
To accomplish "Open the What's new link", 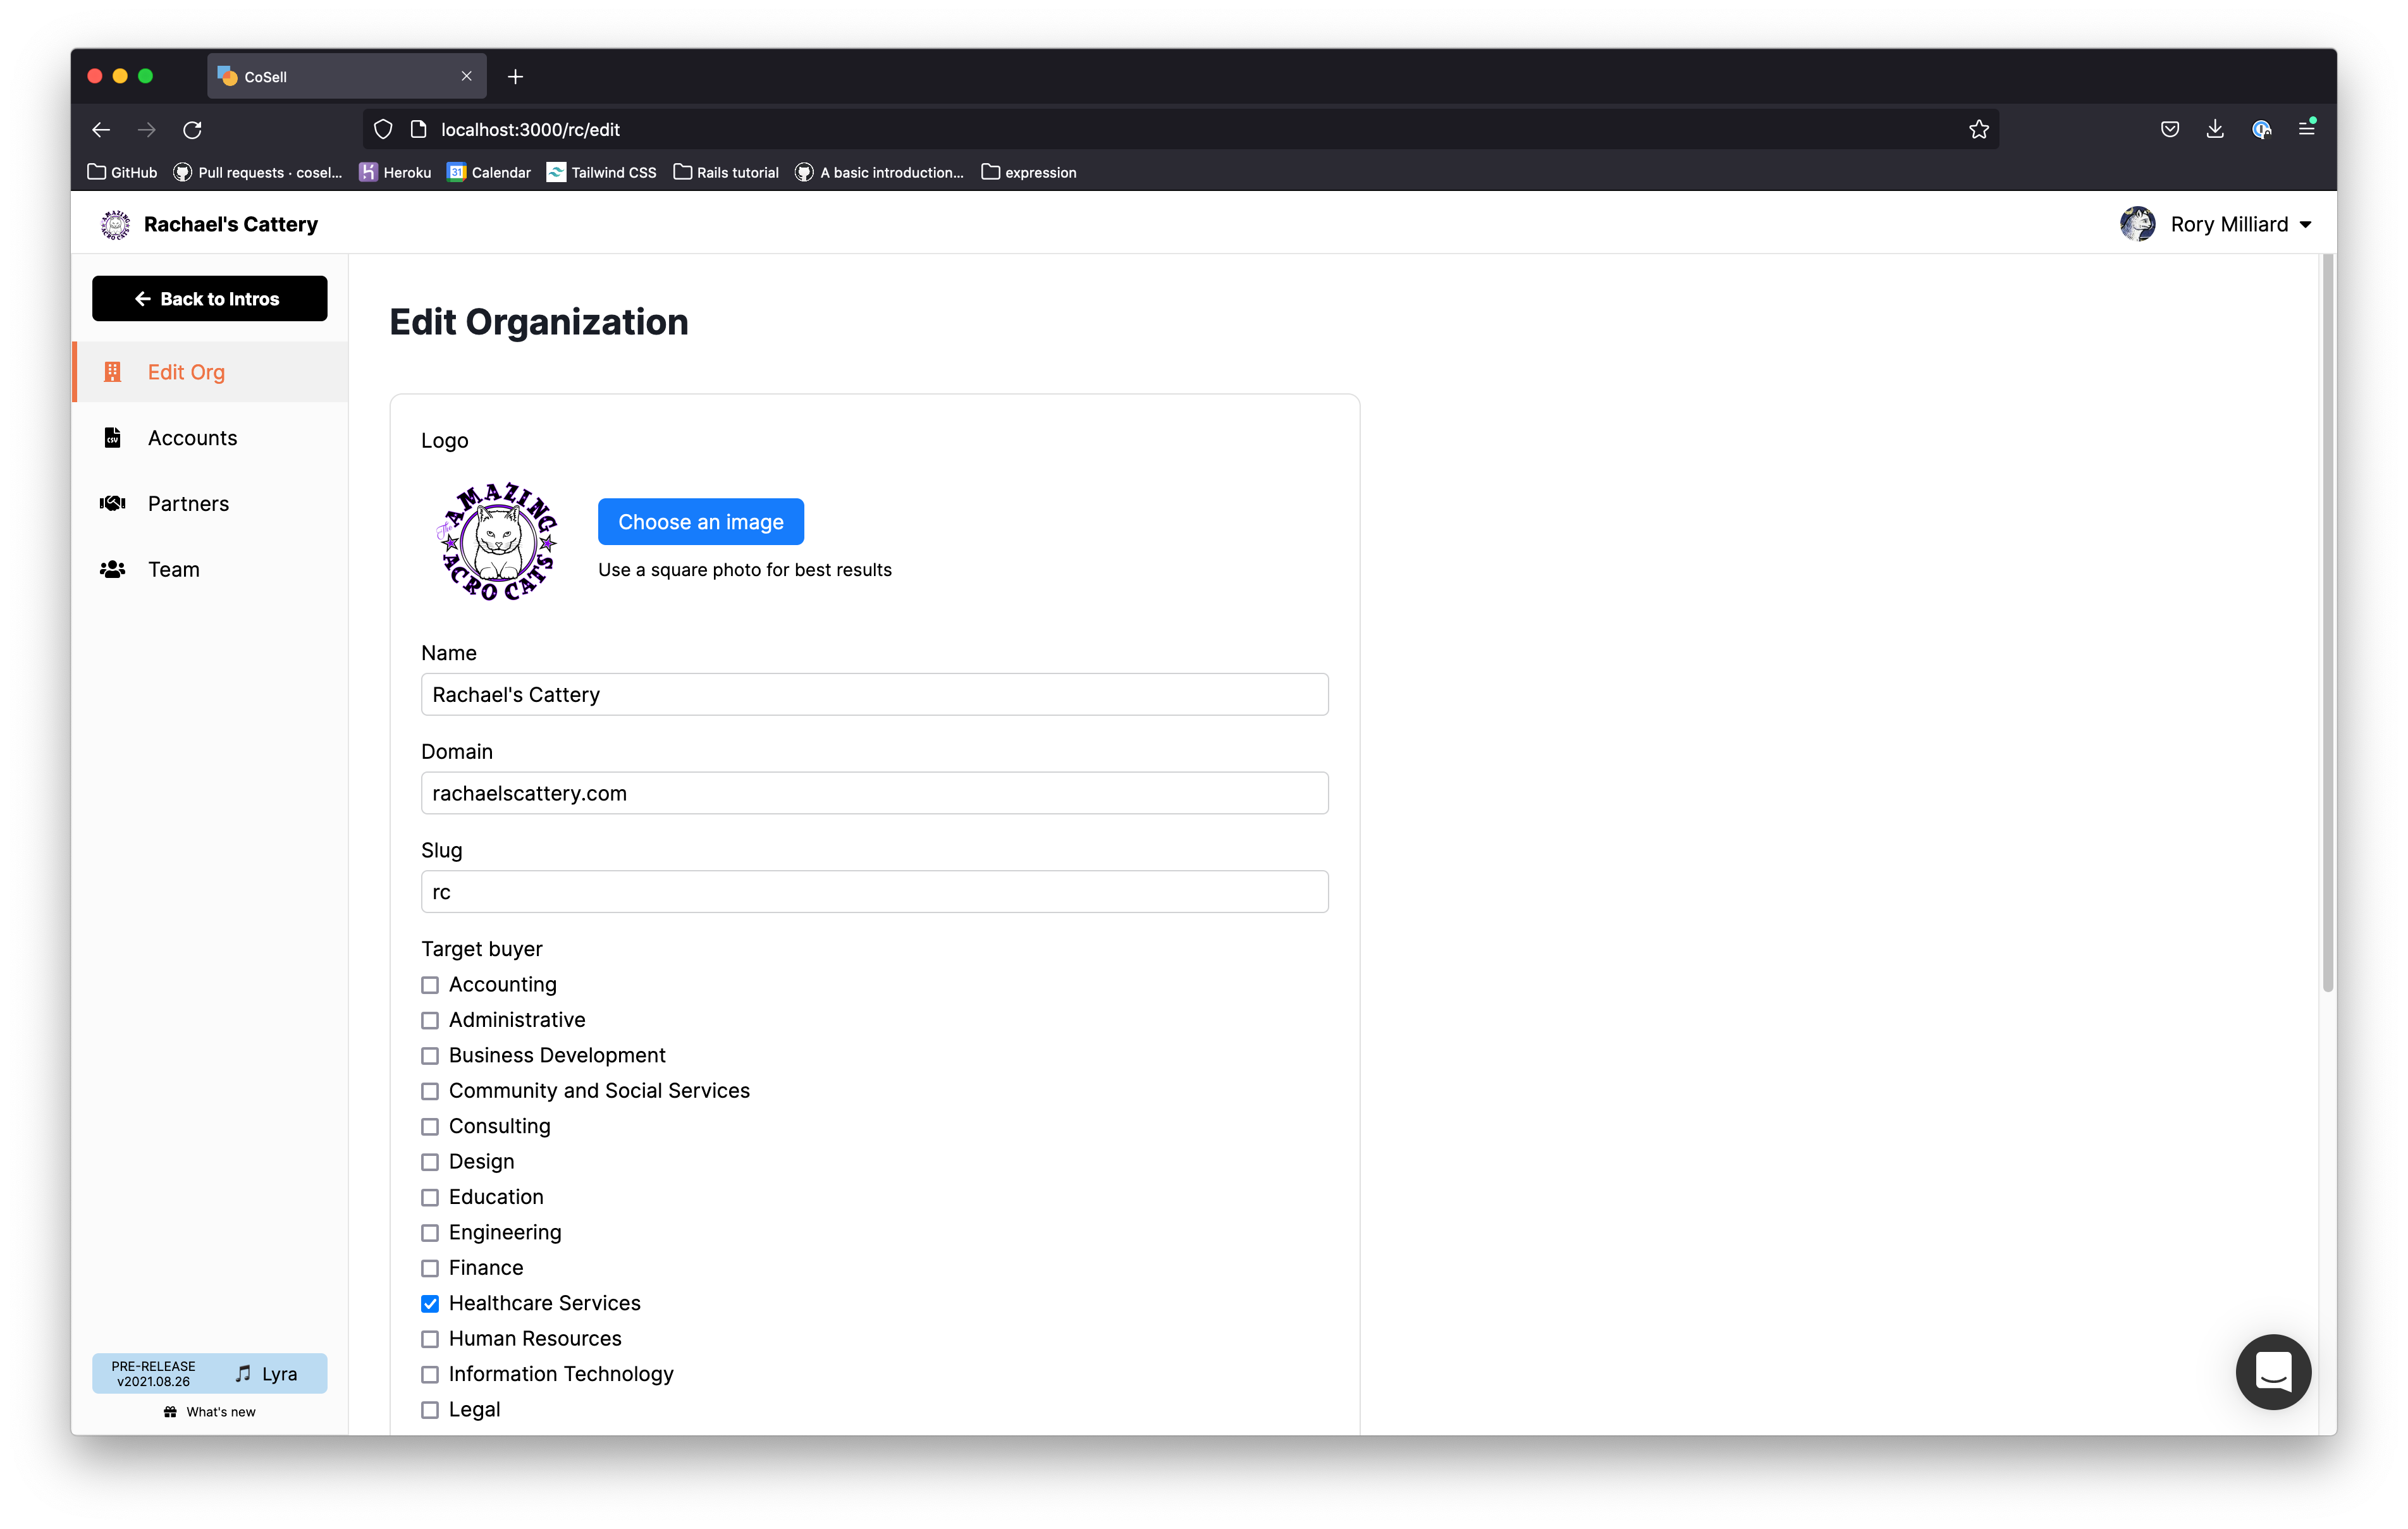I will (x=210, y=1412).
